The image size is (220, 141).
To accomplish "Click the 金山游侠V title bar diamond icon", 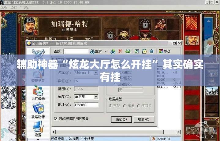I will 29,43.
